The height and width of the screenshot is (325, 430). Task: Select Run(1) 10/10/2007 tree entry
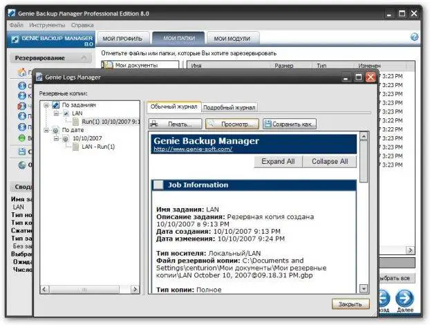point(111,122)
